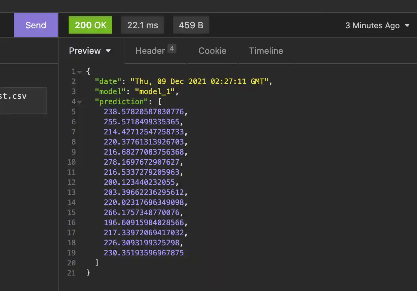Click the Send button to resend request
This screenshot has width=417, height=291.
pos(36,25)
